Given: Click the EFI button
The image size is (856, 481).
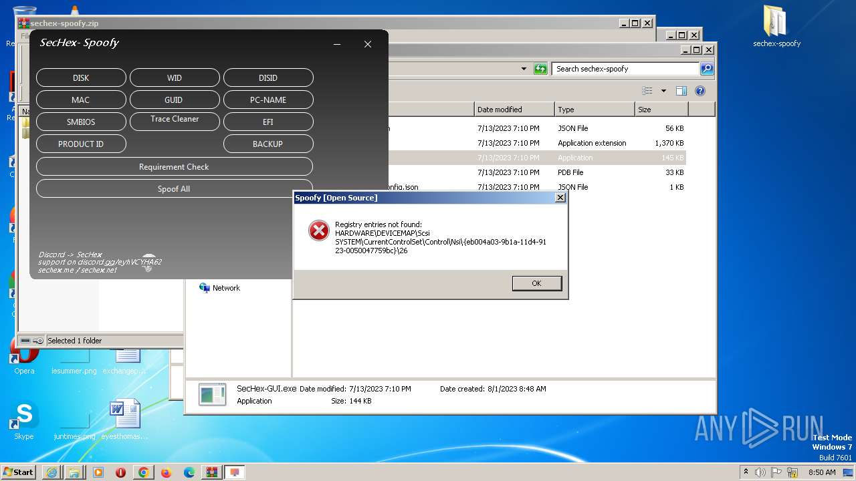Looking at the screenshot, I should pyautogui.click(x=268, y=122).
